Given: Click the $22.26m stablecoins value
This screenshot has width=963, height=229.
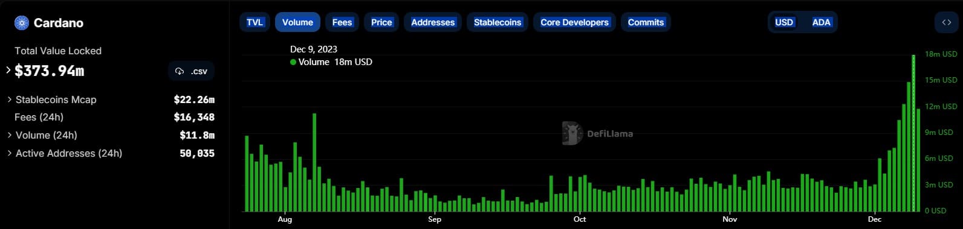Looking at the screenshot, I should click(194, 99).
